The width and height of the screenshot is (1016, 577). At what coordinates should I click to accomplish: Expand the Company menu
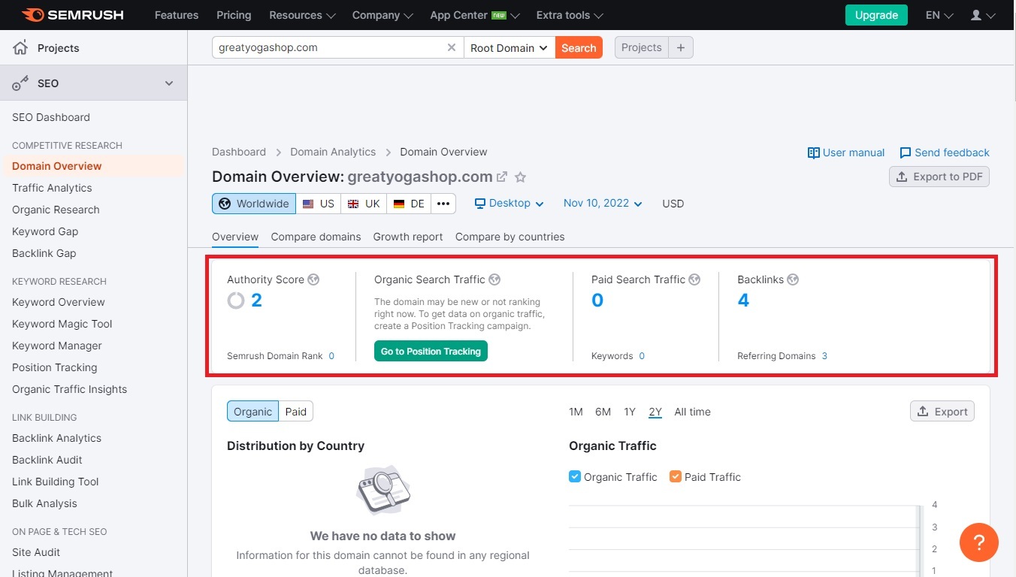pos(383,15)
